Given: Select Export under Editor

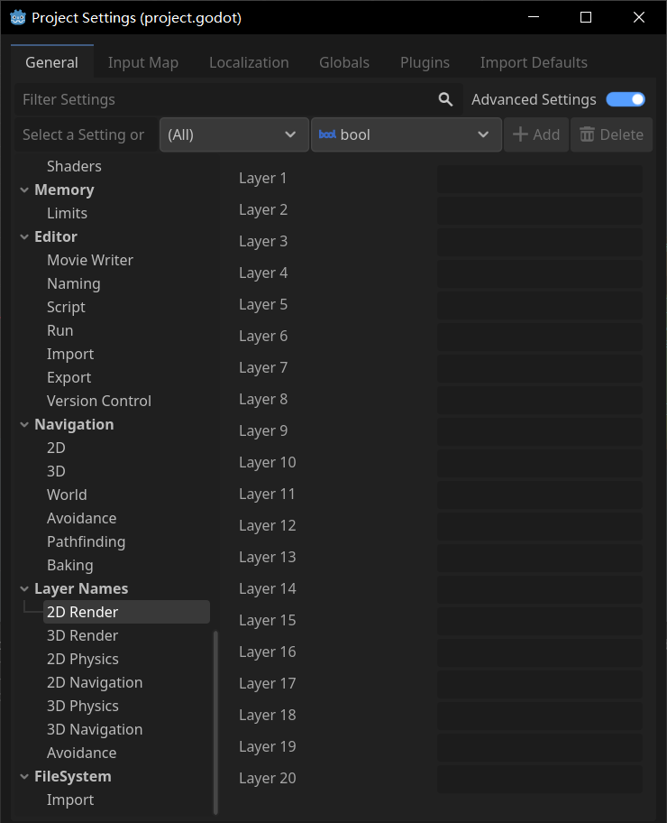Looking at the screenshot, I should 69,378.
